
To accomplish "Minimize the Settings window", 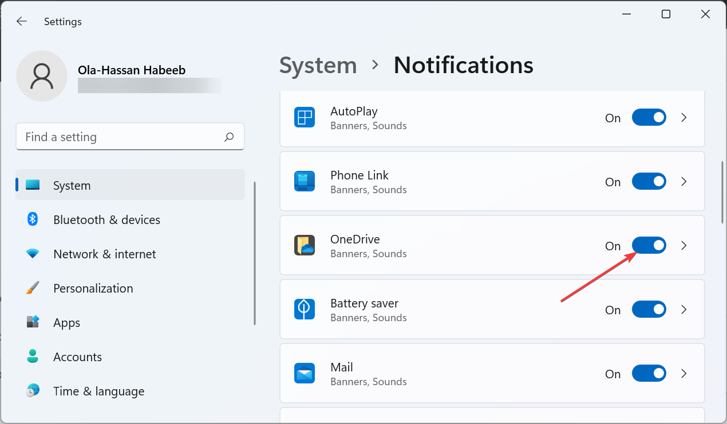I will [x=626, y=14].
